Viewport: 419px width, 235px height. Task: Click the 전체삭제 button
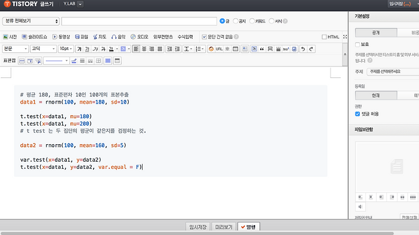(x=409, y=218)
